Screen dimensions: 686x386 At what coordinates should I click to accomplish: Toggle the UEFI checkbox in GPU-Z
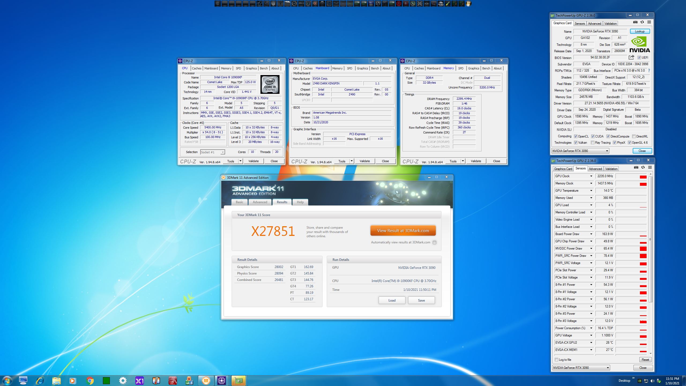click(x=639, y=58)
